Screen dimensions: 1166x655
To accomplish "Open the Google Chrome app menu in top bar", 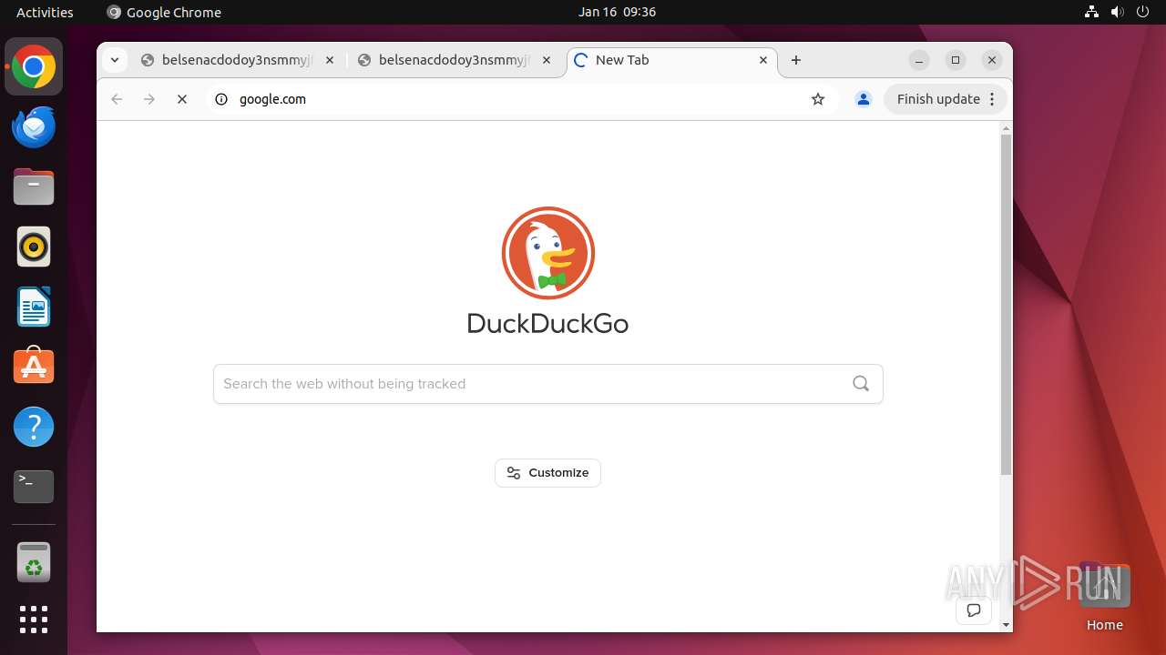I will [x=164, y=12].
